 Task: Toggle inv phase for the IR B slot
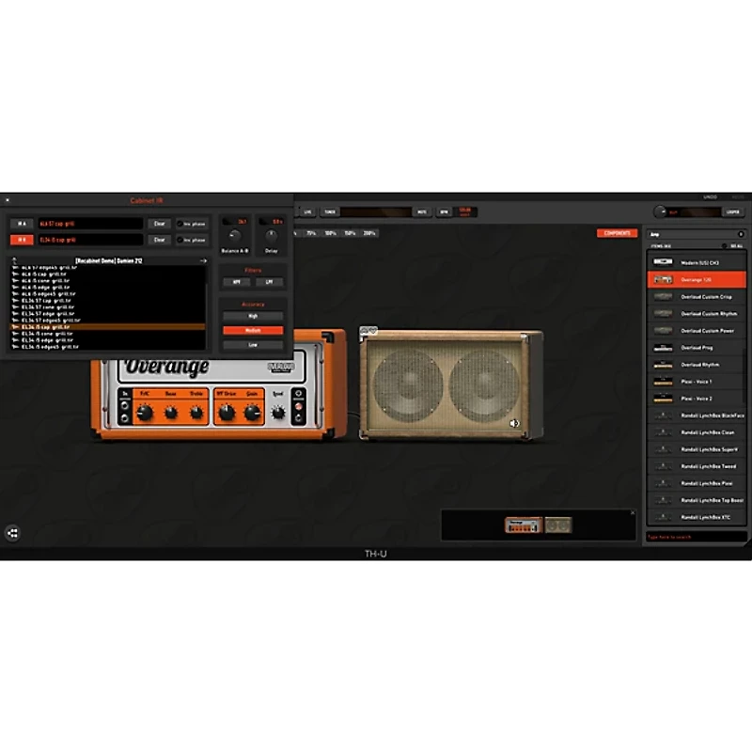pos(193,238)
